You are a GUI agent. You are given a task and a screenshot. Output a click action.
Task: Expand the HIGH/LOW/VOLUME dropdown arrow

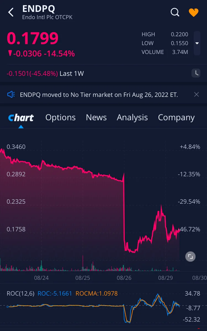[x=197, y=43]
